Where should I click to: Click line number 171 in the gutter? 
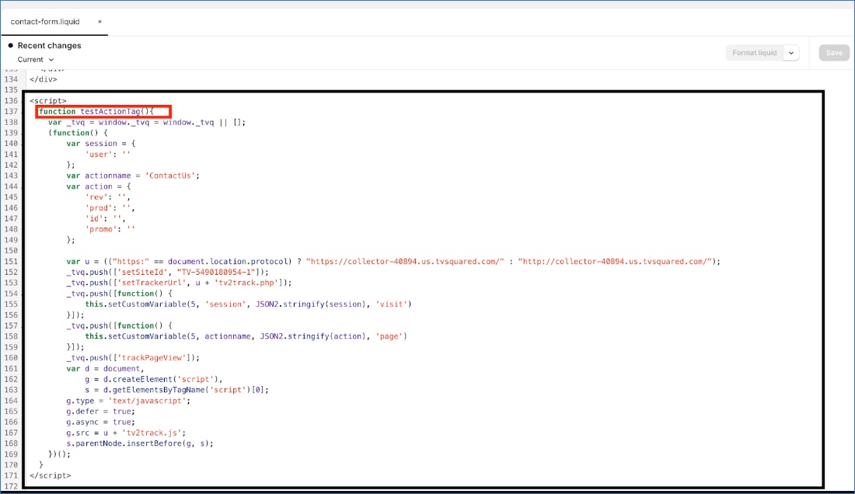11,475
